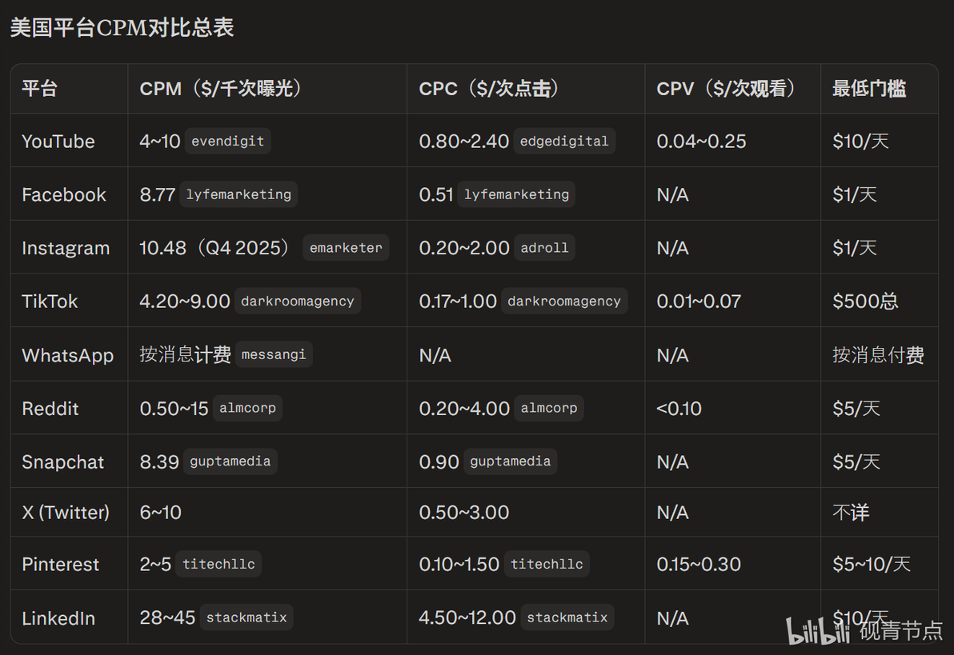Image resolution: width=954 pixels, height=655 pixels.
Task: Click LinkedIn CPM value 28~45
Action: pos(167,618)
